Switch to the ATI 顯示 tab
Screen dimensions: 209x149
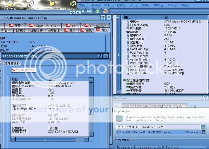70,30
